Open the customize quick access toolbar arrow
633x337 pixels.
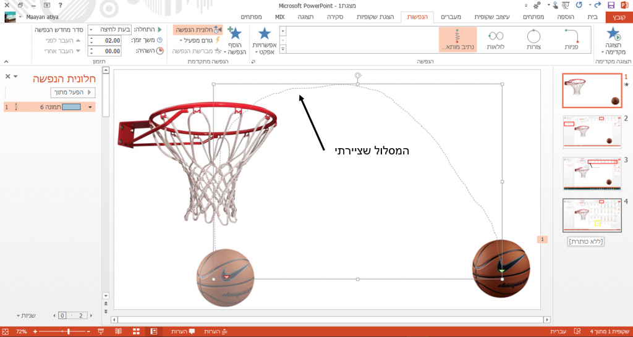pyautogui.click(x=527, y=5)
